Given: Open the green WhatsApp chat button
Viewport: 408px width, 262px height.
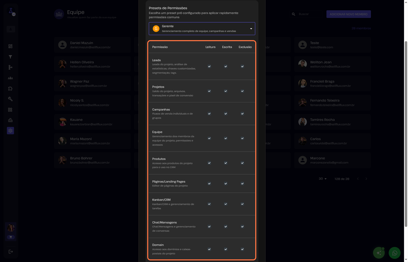Looking at the screenshot, I should point(394,253).
